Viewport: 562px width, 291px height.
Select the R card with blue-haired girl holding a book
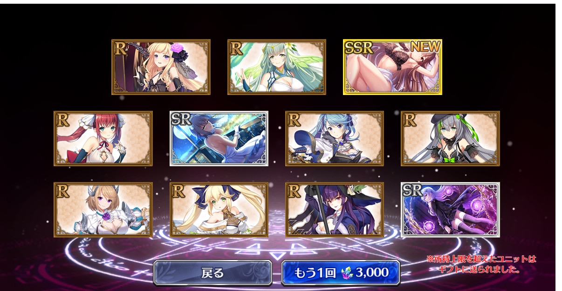click(335, 138)
